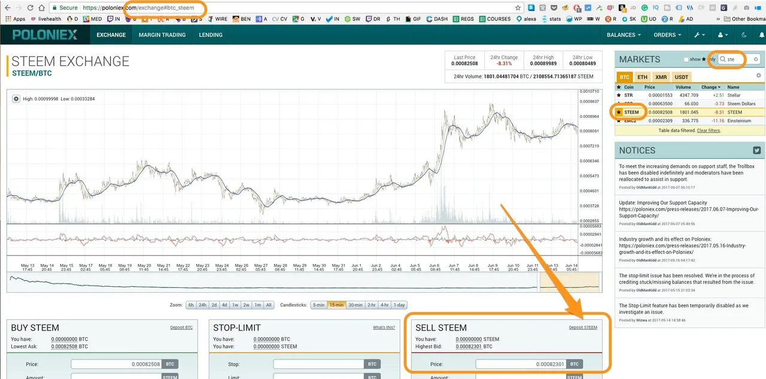Switch markets to the ETH tab

[x=642, y=77]
